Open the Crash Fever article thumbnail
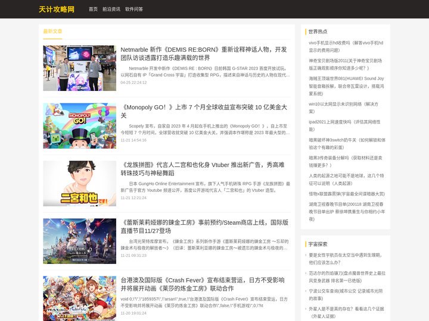429x321 pixels. [x=80, y=298]
